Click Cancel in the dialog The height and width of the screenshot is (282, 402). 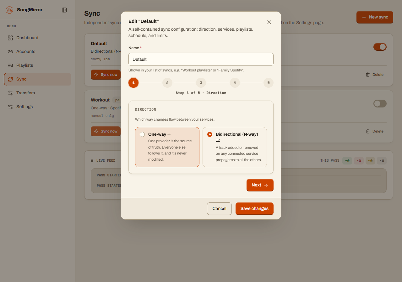coord(219,209)
